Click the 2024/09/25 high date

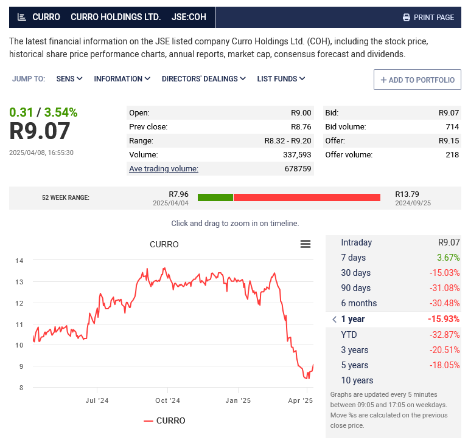[x=413, y=203]
